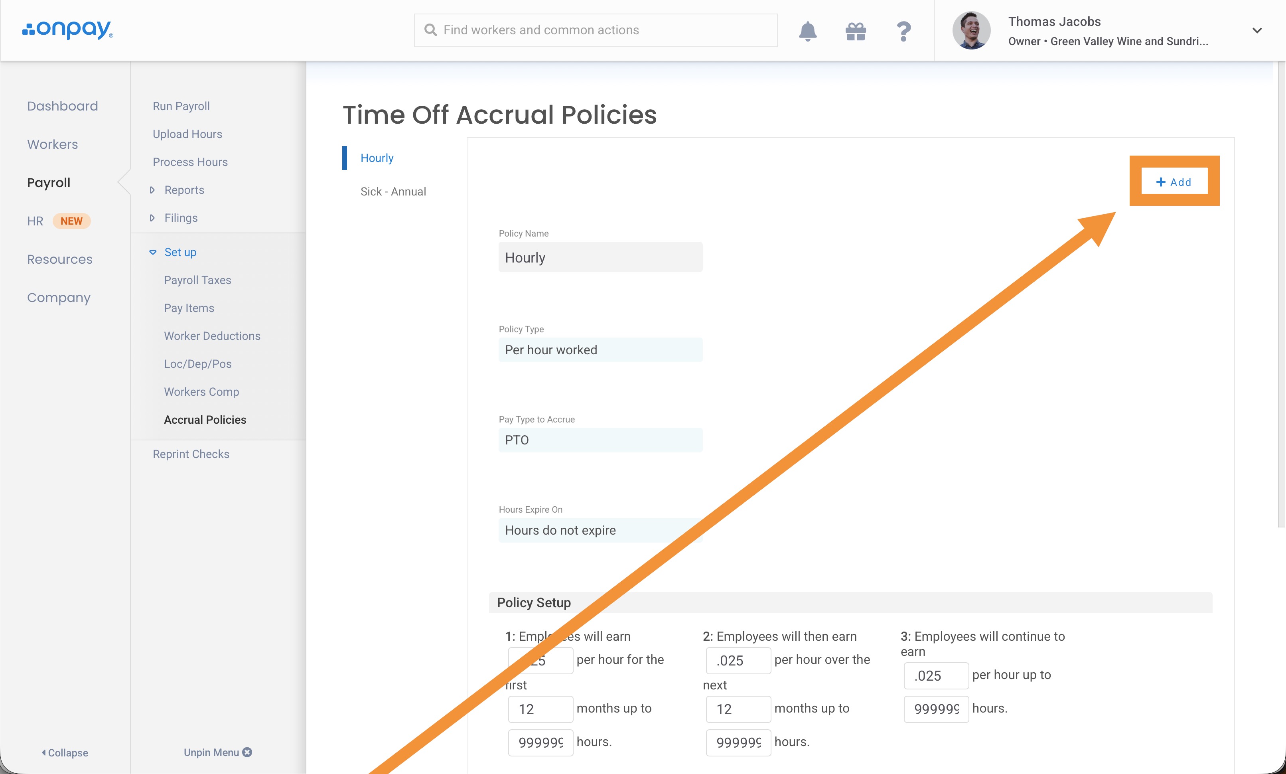This screenshot has width=1286, height=774.
Task: Select the Hourly policy tab
Action: click(377, 158)
